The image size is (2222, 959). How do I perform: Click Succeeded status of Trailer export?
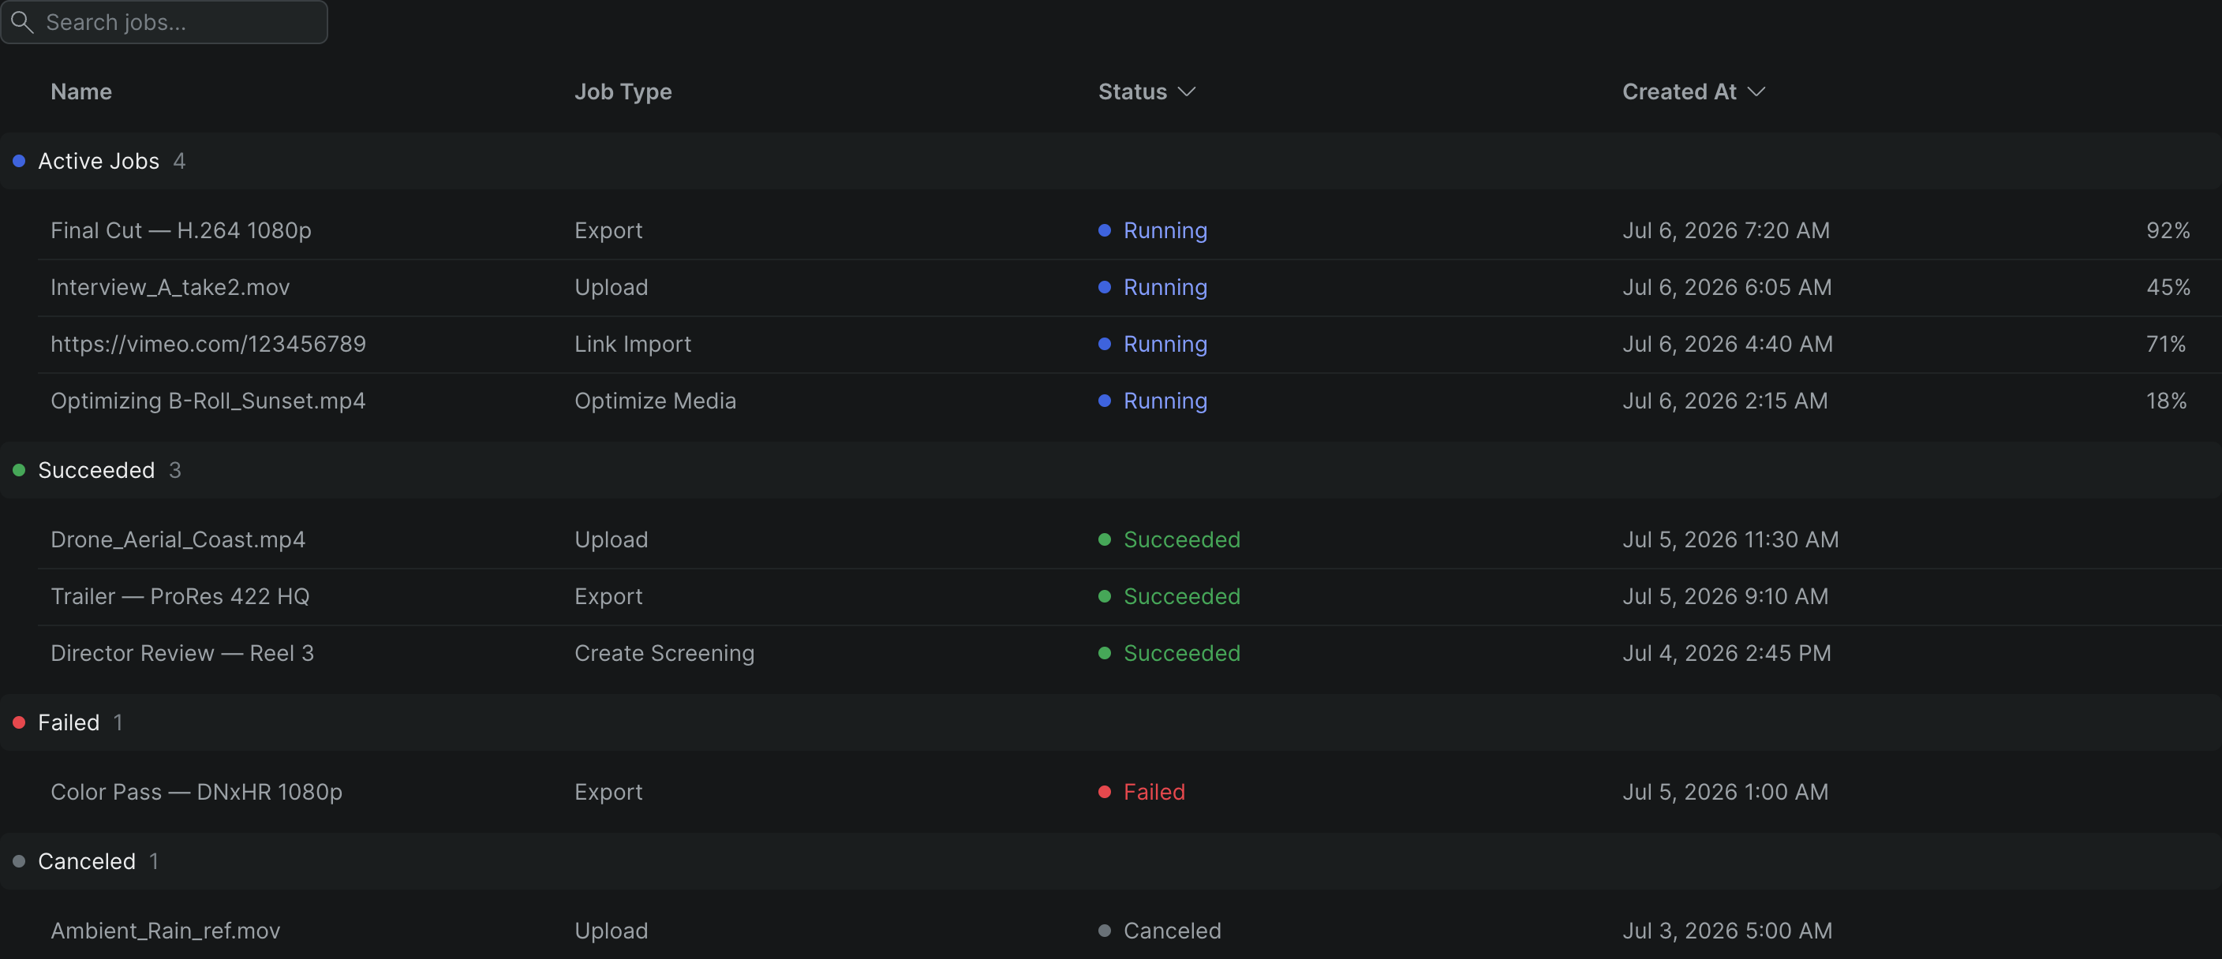[x=1169, y=597]
